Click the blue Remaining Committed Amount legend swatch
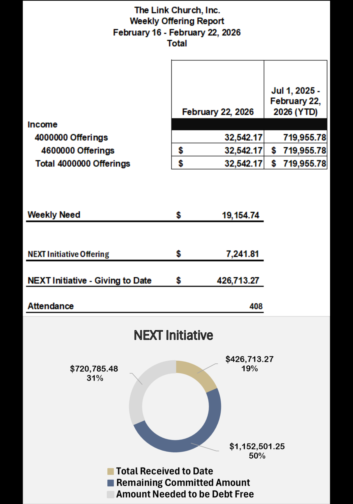This screenshot has width=353, height=504. coord(110,483)
